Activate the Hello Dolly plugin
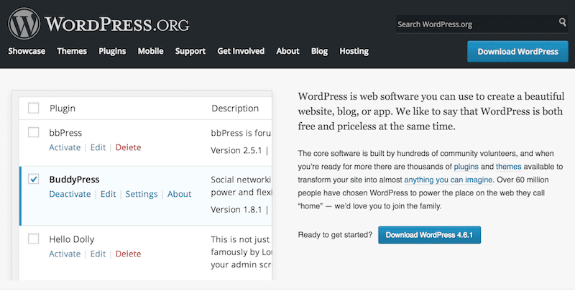The width and height of the screenshot is (575, 296). pos(65,254)
